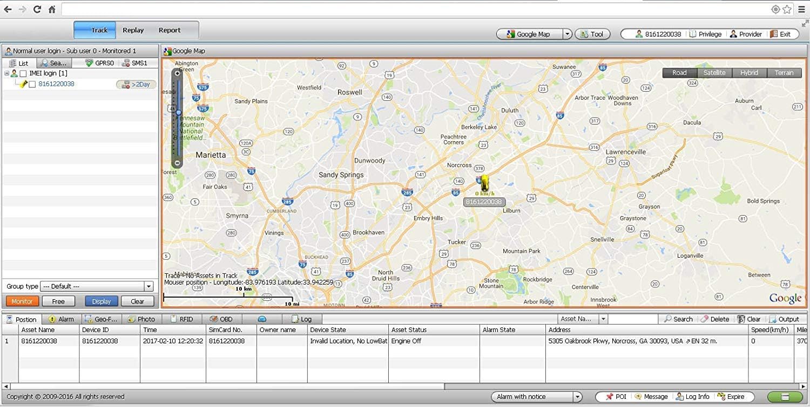Click the map zoom slider handle
Image resolution: width=810 pixels, height=407 pixels.
[x=179, y=113]
